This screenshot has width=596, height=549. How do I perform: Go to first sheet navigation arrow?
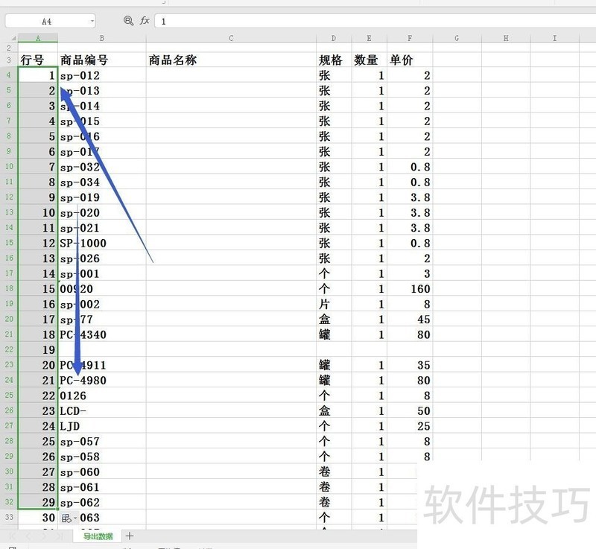point(13,536)
